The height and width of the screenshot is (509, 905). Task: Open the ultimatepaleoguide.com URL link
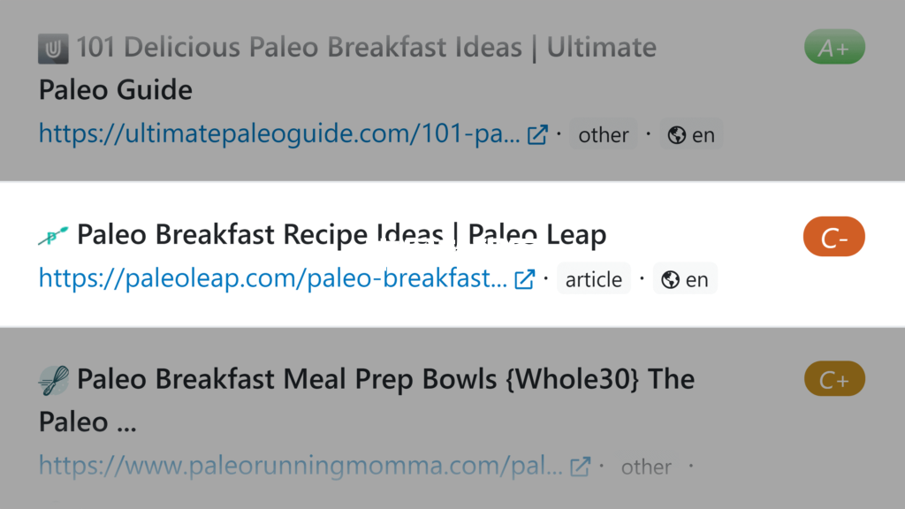click(279, 134)
